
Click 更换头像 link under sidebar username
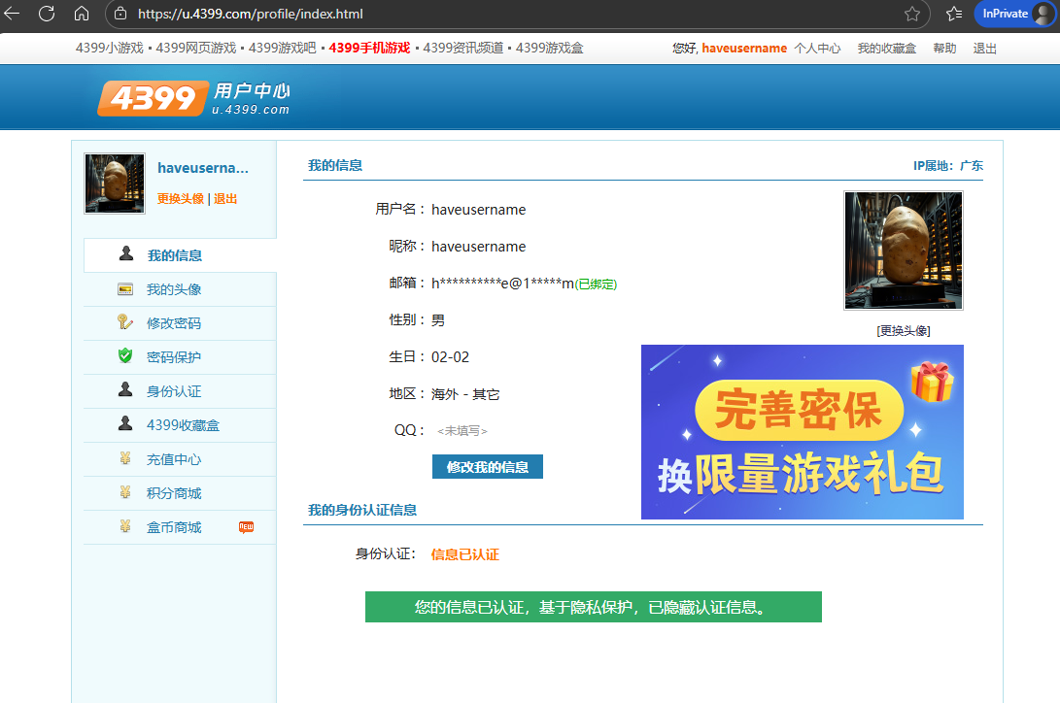(x=181, y=199)
